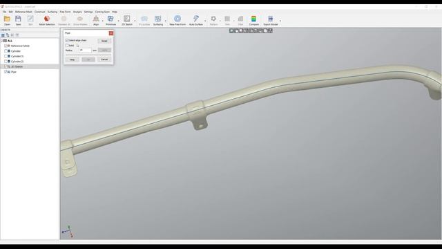
Task: Toggle the Select edge chain checkbox
Action: [67, 40]
